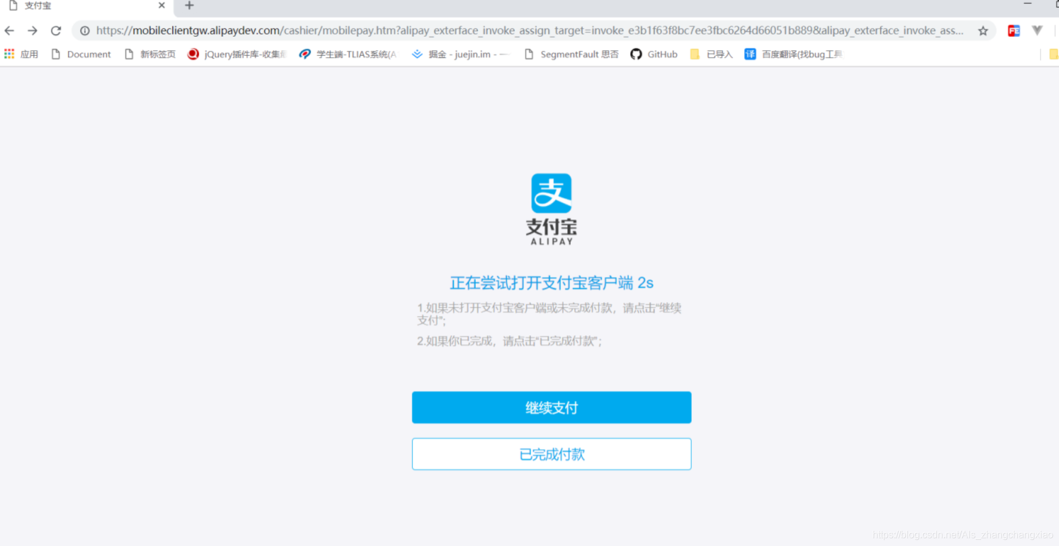This screenshot has height=546, width=1059.
Task: Click the 支付宝 text under logo
Action: (552, 227)
